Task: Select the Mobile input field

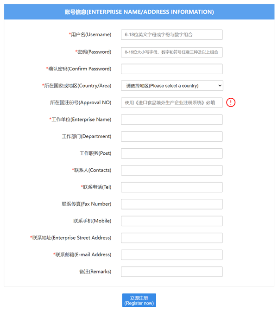Action: tap(171, 221)
